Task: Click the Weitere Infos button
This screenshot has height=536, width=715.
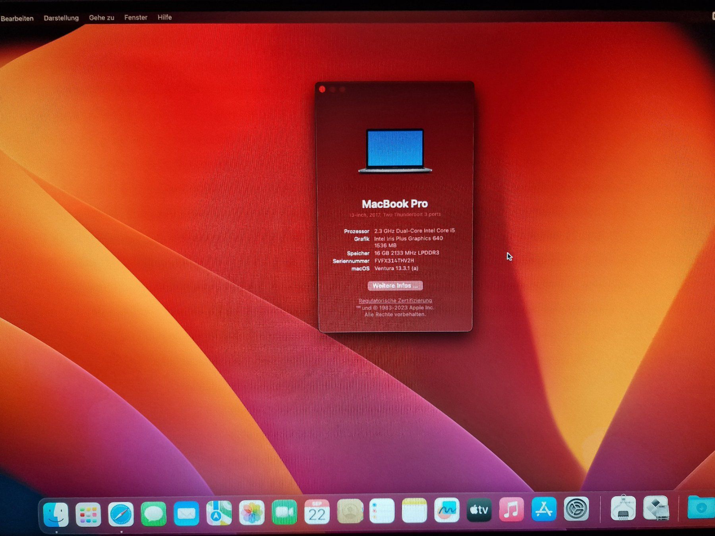Action: 395,286
